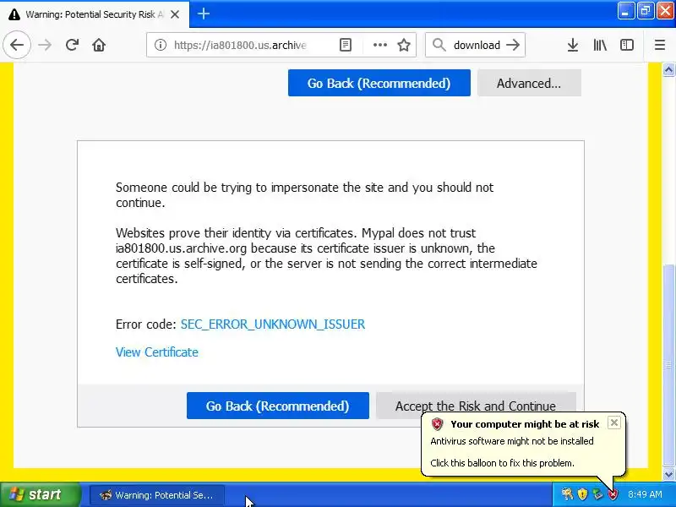Open site information icon in address bar
The height and width of the screenshot is (507, 676).
pos(161,45)
